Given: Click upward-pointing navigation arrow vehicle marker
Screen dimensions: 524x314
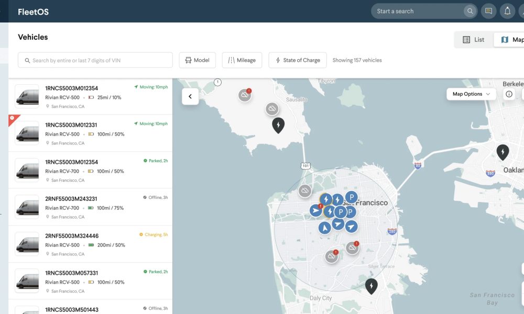Looking at the screenshot, I should 324,228.
